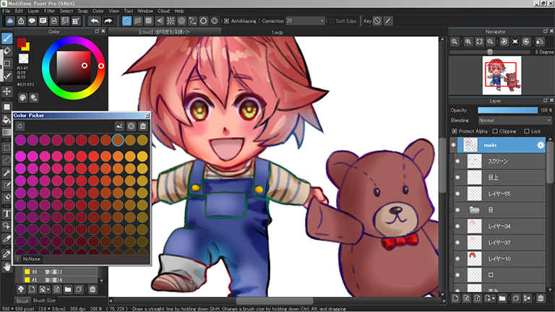Enable vanishing point snap
This screenshot has height=312, width=555.
tap(160, 21)
